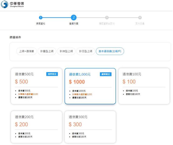
Task: Pick the 通信費100元 plan card
Action: (x=144, y=86)
